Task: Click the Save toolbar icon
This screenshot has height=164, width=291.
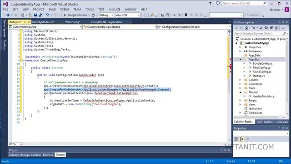Action: click(x=35, y=15)
